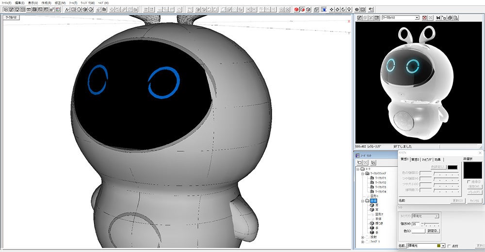Screen dimensions: 485x252
Task: Click the polyline drawing tool icon
Action: coord(67,9)
